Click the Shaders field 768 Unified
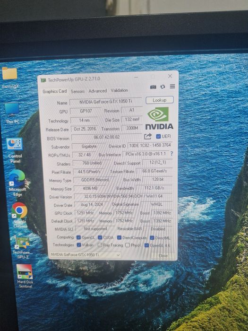 pyautogui.click(x=92, y=163)
